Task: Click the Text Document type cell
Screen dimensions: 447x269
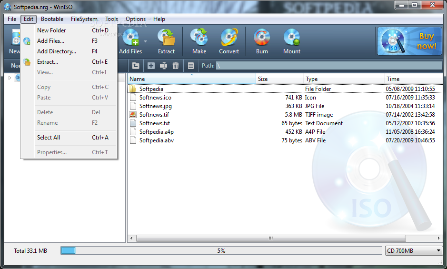Action: click(x=324, y=123)
